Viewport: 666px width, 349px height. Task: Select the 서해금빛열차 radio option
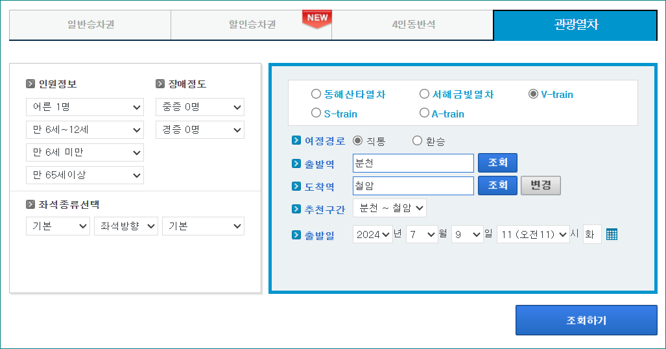pos(424,94)
